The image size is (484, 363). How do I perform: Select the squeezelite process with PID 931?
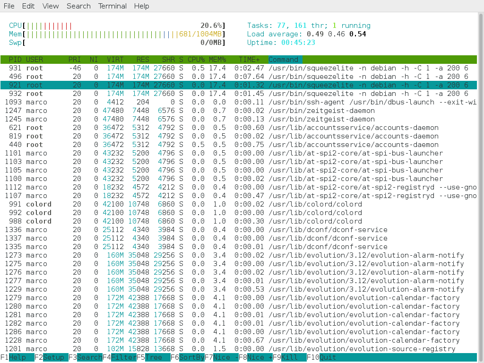[239, 68]
